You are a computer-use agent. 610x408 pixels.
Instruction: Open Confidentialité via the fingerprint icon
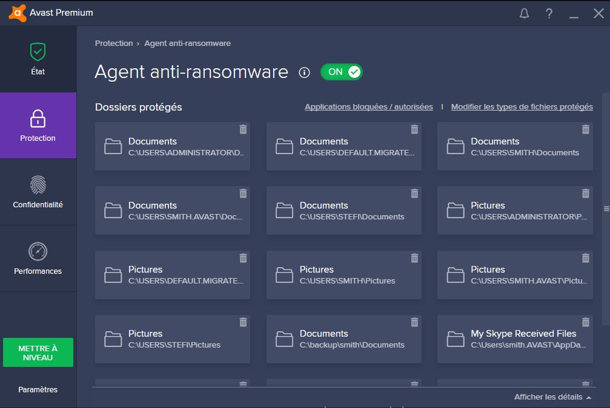pyautogui.click(x=38, y=185)
